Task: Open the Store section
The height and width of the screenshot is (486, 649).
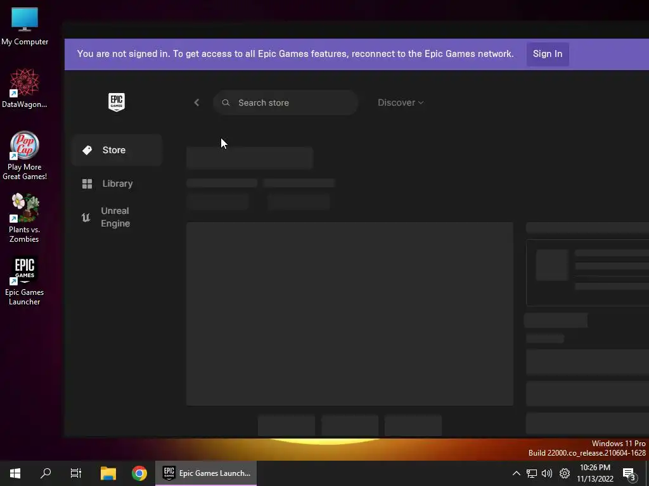Action: click(117, 150)
